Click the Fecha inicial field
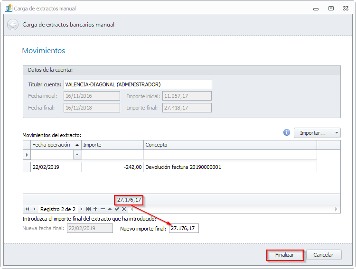This screenshot has width=356, height=269. [x=92, y=96]
